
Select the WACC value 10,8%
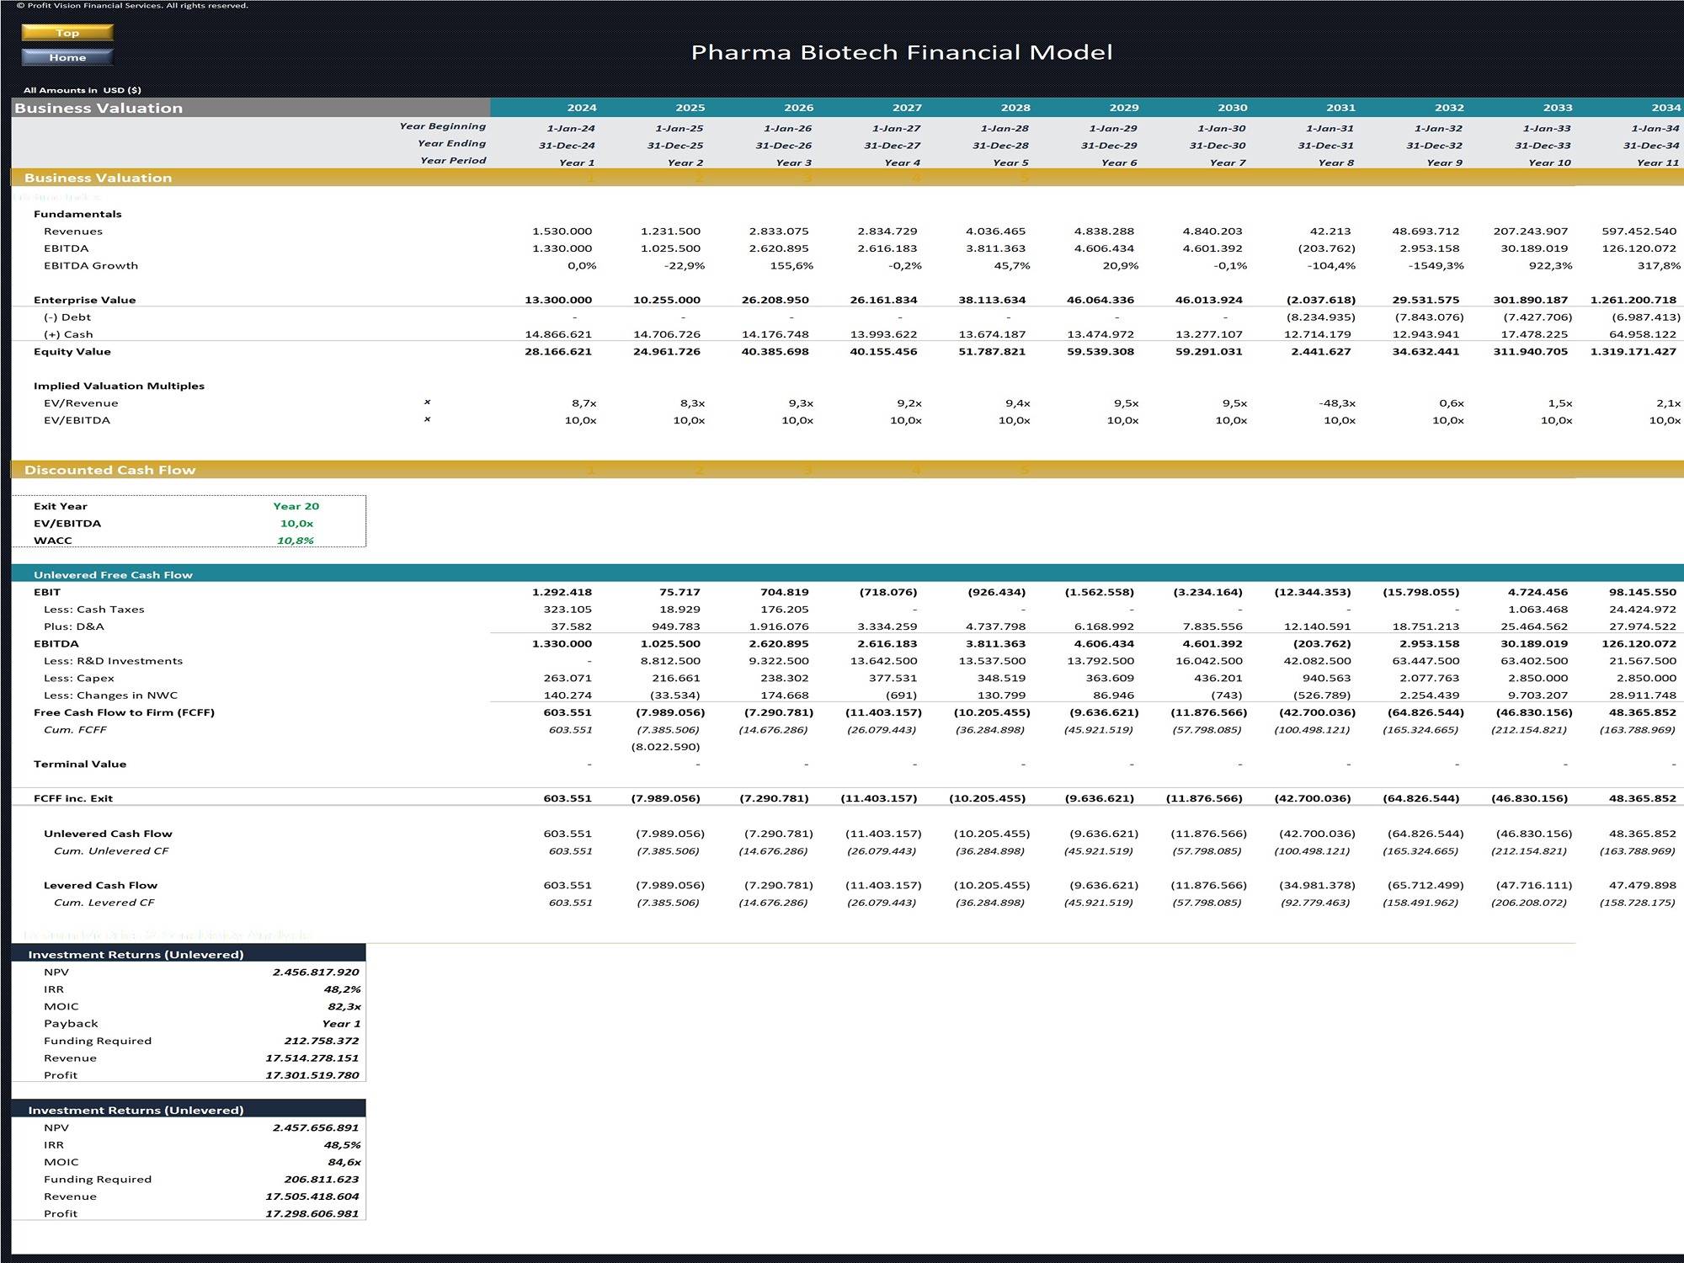(296, 541)
